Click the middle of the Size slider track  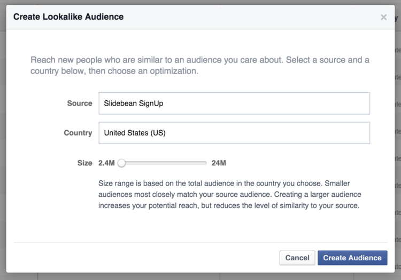(164, 163)
